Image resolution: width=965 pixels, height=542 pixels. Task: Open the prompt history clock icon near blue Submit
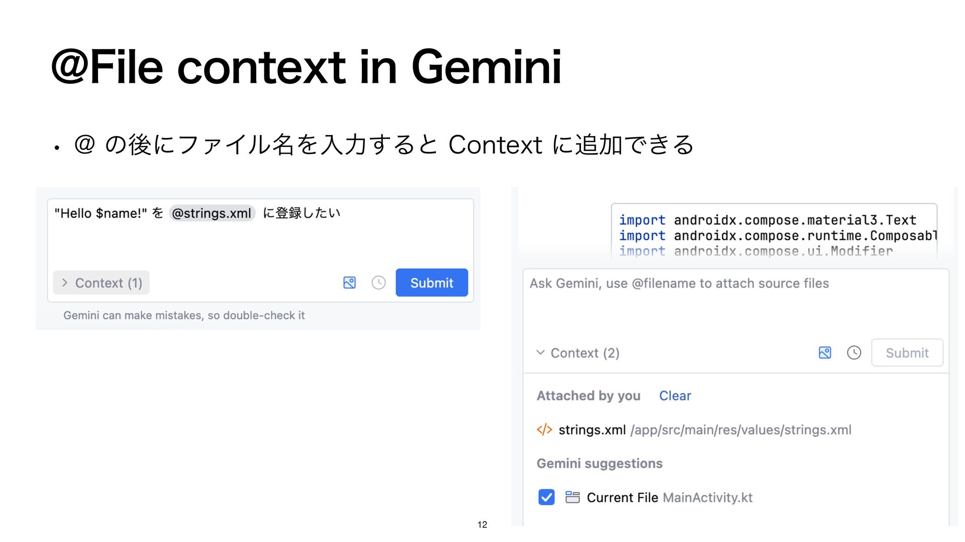(378, 283)
